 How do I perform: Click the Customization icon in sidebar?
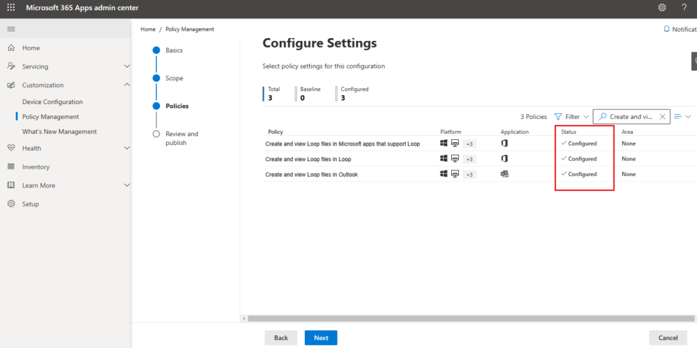(x=12, y=85)
